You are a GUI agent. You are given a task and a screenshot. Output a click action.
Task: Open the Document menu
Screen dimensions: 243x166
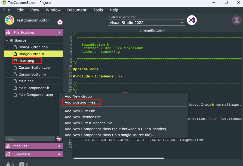pyautogui.click(x=77, y=10)
